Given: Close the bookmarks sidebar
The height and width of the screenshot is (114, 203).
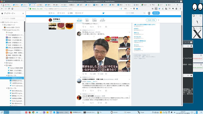Looking at the screenshot, I should click(23, 13).
